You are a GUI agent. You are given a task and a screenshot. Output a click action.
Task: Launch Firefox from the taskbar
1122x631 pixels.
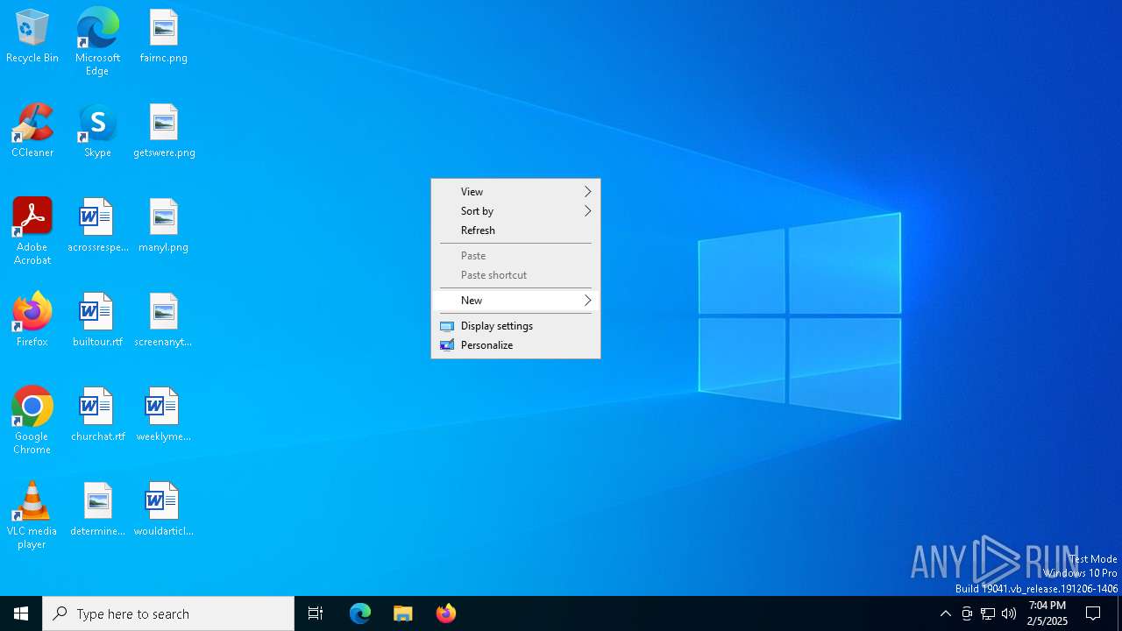point(446,613)
